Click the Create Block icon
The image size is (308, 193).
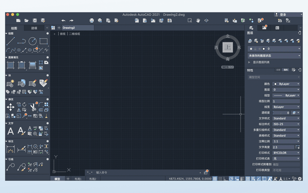tap(11, 83)
